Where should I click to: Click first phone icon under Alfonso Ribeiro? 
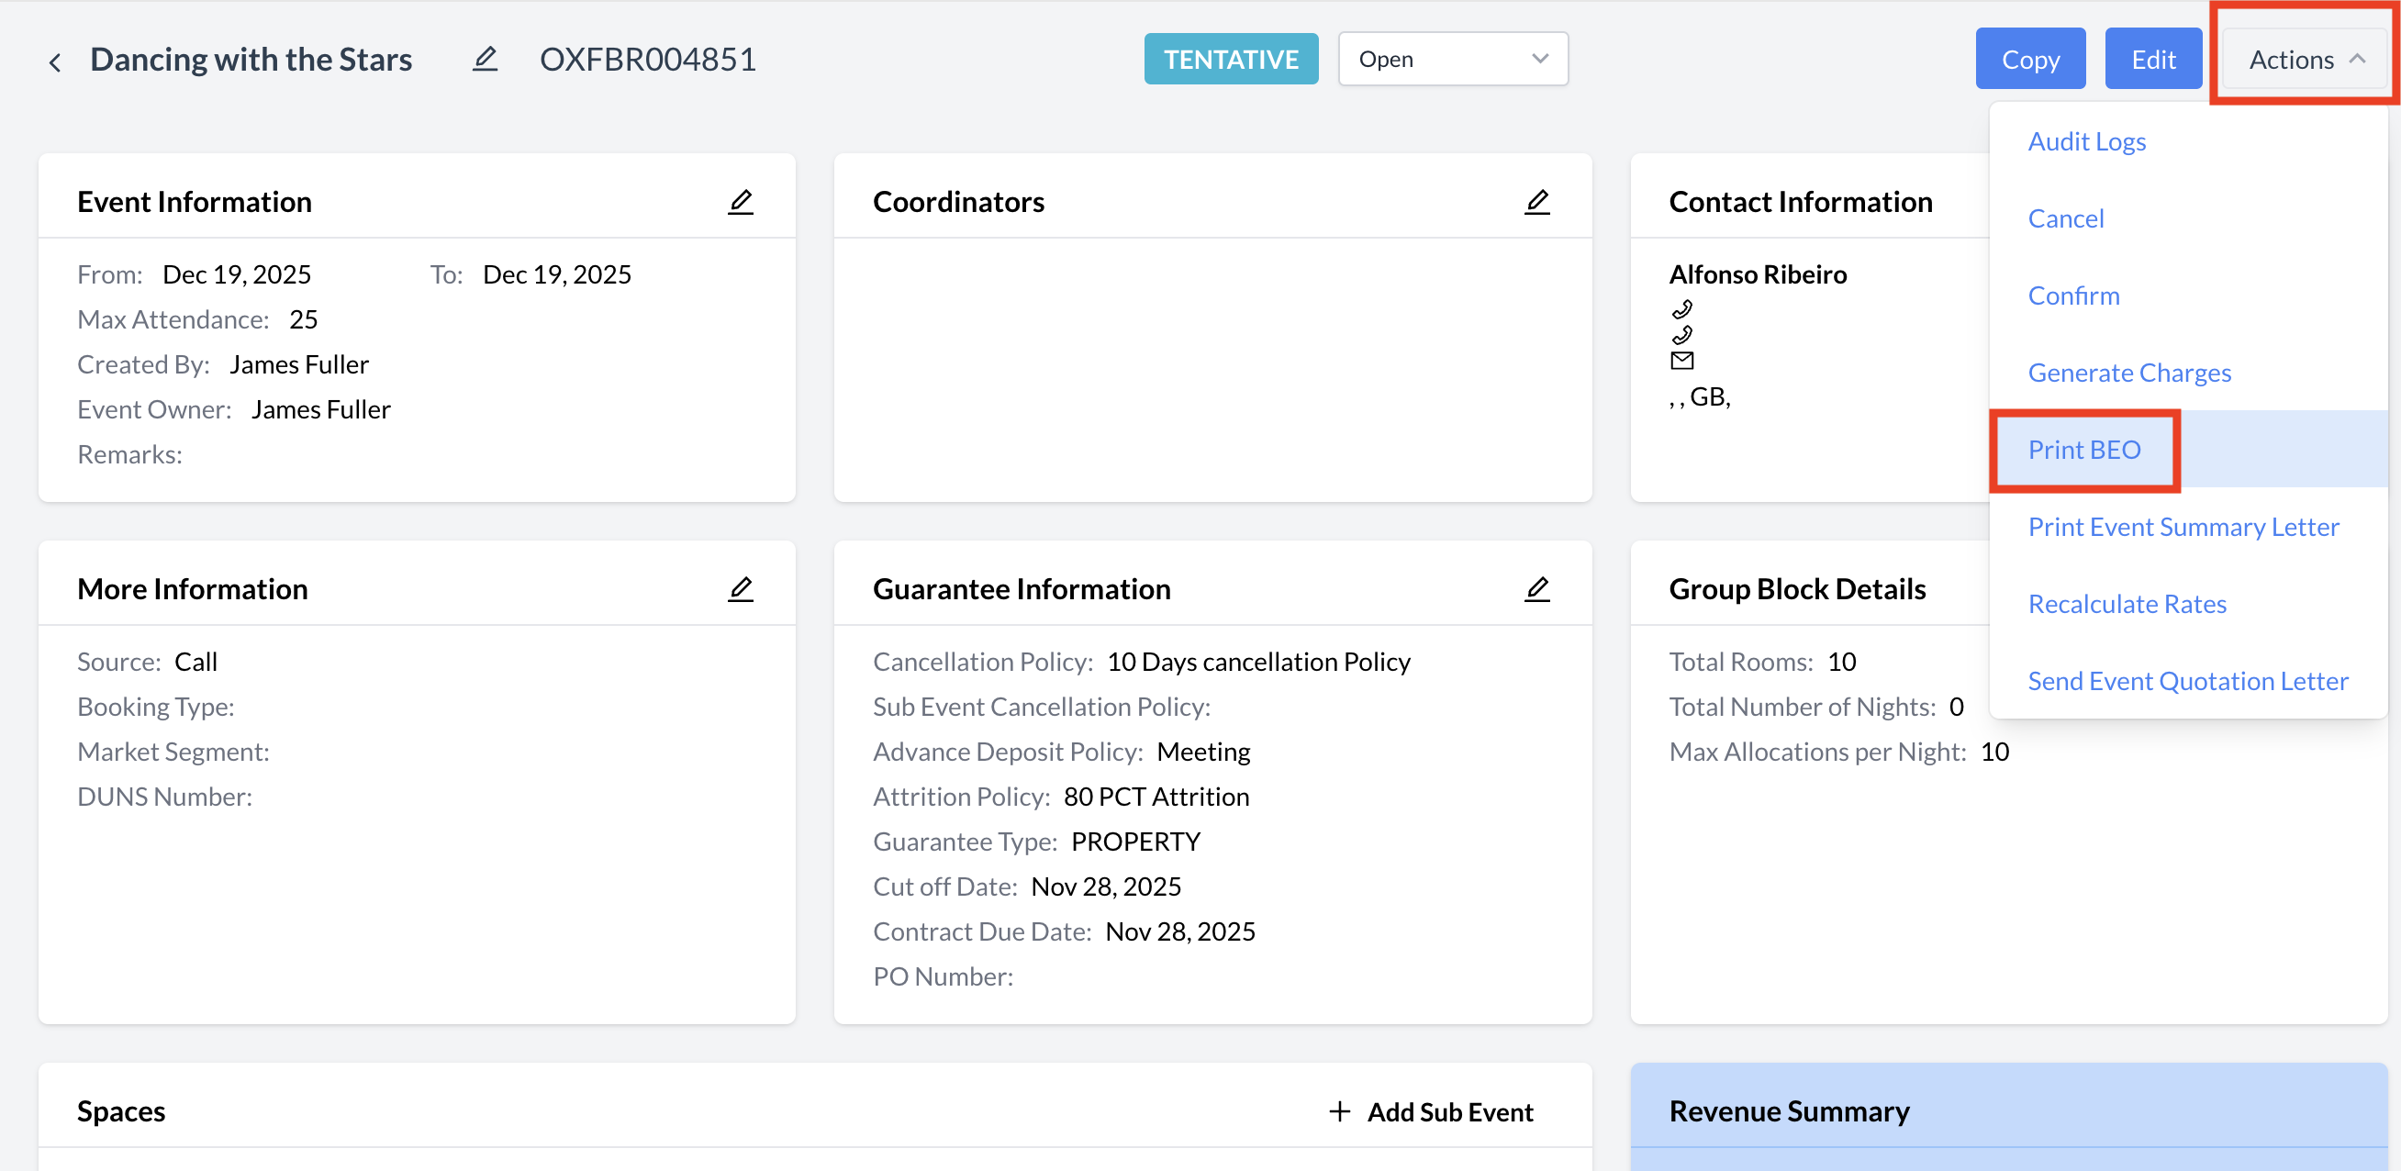[1681, 308]
